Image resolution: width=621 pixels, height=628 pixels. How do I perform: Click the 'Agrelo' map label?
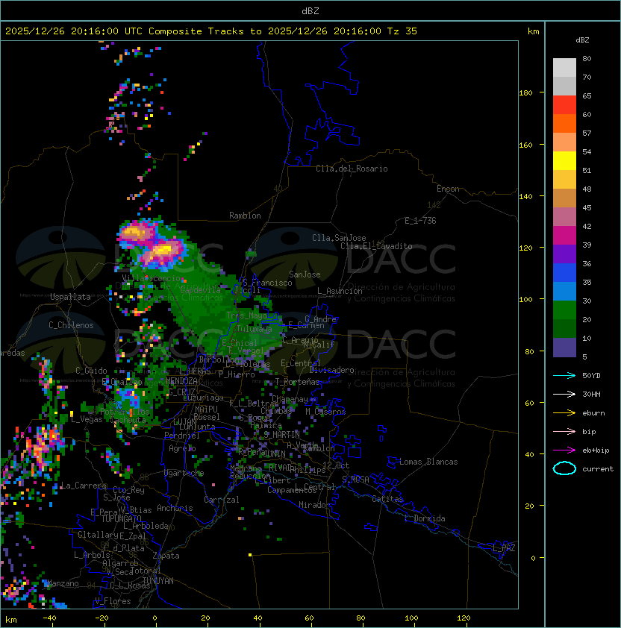(182, 448)
